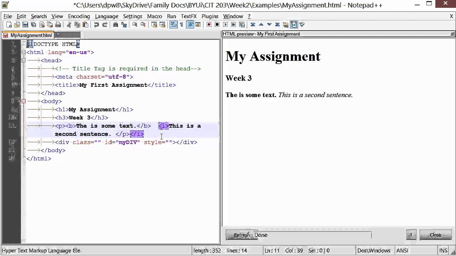Toggle the Show indent guide button

[x=190, y=25]
